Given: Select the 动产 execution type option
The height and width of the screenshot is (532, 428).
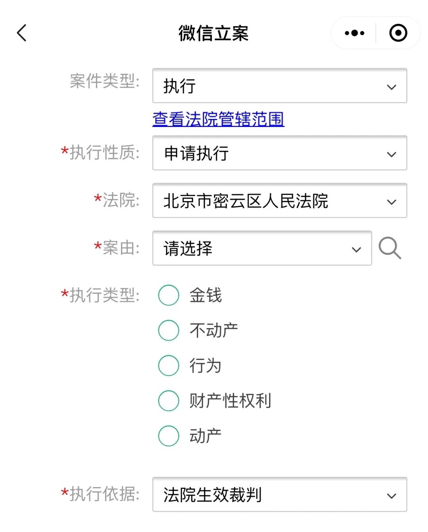Looking at the screenshot, I should pyautogui.click(x=168, y=436).
